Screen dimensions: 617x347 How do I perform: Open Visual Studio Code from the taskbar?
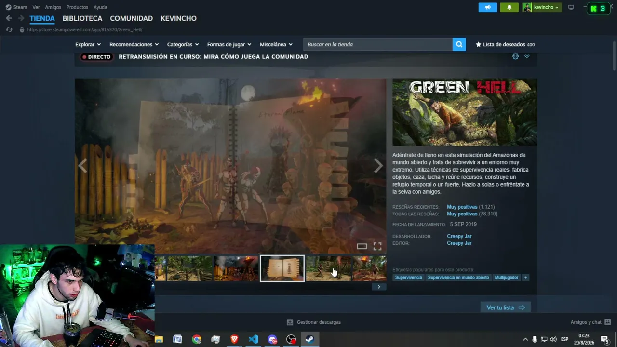253,339
